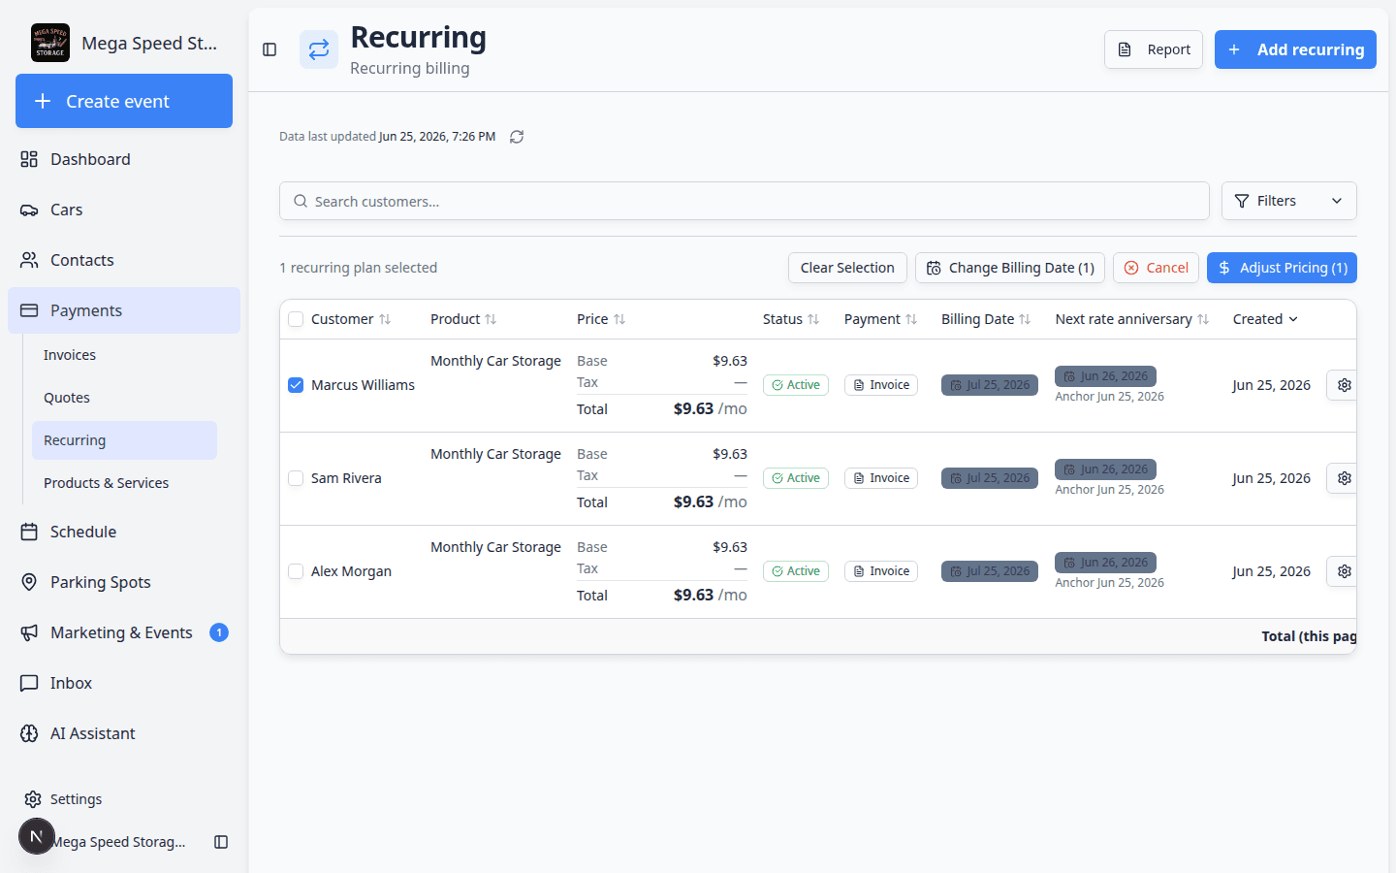
Task: Open settings gear for Marcus Williams row
Action: coord(1344,385)
